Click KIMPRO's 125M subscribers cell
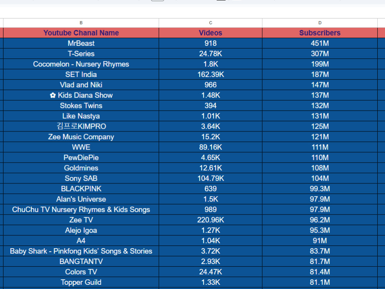 (x=320, y=126)
